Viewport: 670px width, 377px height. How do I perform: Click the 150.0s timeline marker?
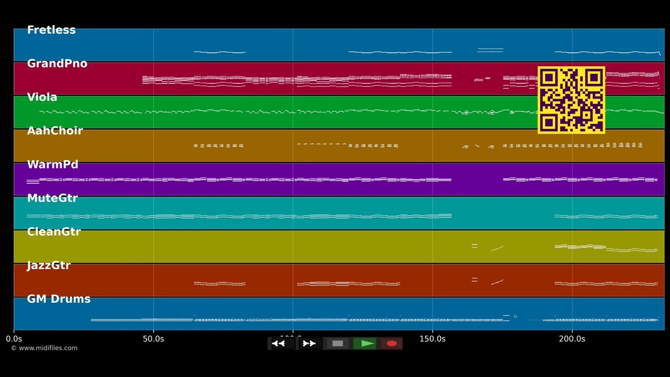[x=432, y=339]
